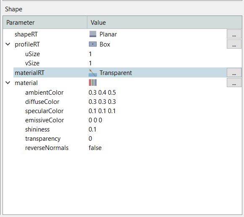Click the Planar shape icon
Viewport: 244px width, 217px height.
[93, 34]
